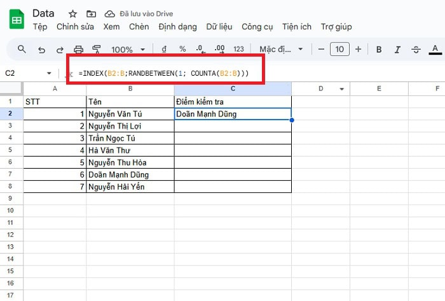This screenshot has height=301, width=445.
Task: Undo the last action
Action: pos(41,49)
